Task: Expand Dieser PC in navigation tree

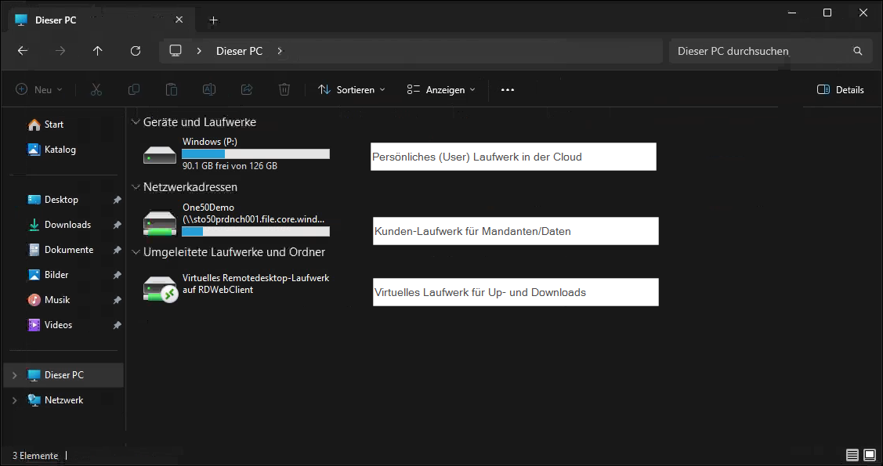Action: (x=15, y=375)
